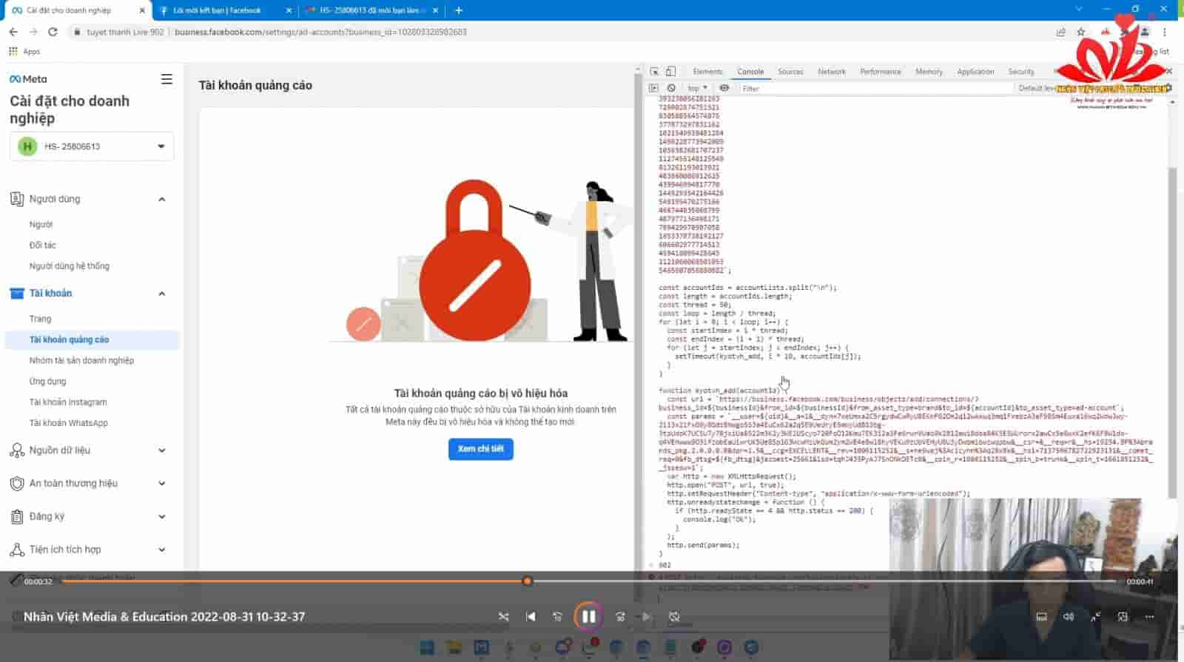
Task: Switch to 'HS- 25806613 đã mời bạn' tab
Action: [x=372, y=10]
